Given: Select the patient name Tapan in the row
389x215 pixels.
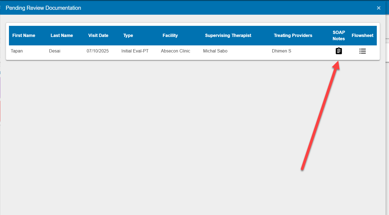Looking at the screenshot, I should coord(17,51).
